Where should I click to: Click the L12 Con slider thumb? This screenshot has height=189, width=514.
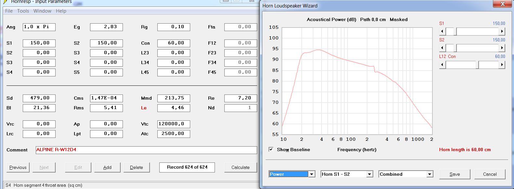[477, 64]
